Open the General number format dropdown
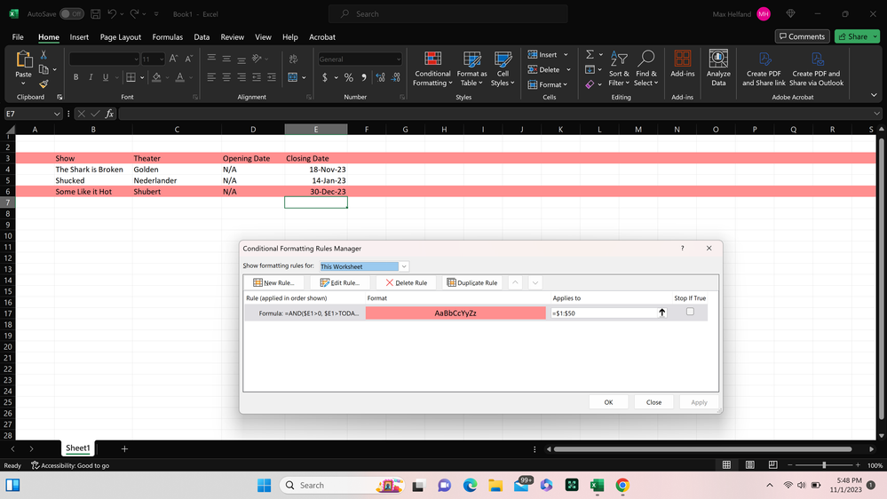The width and height of the screenshot is (887, 499). point(399,59)
